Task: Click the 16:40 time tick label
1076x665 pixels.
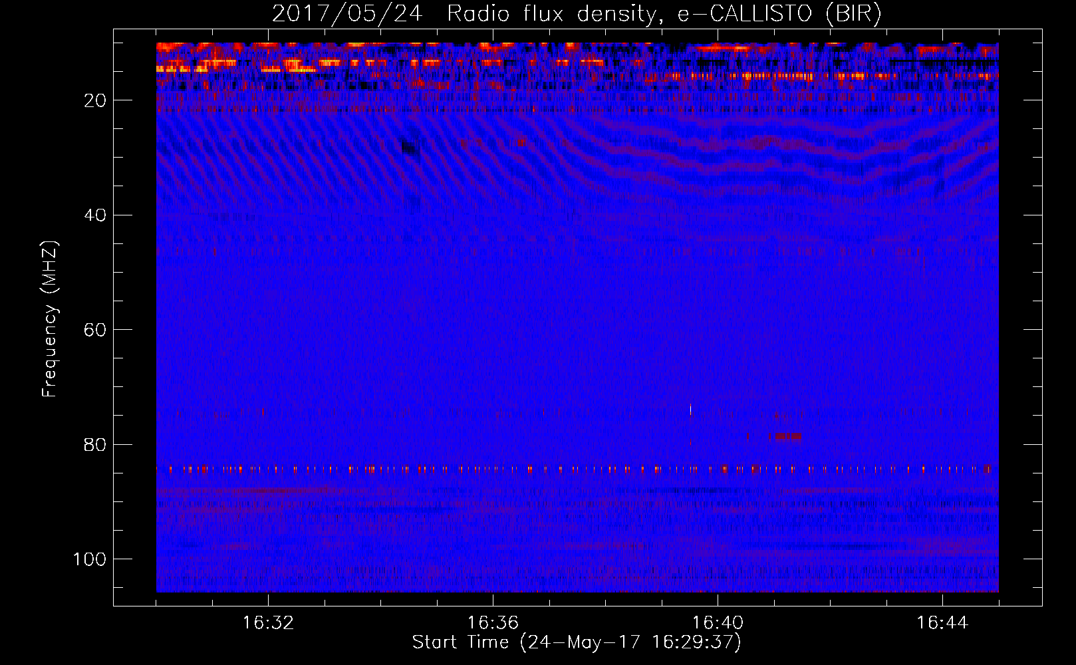Action: (x=718, y=623)
